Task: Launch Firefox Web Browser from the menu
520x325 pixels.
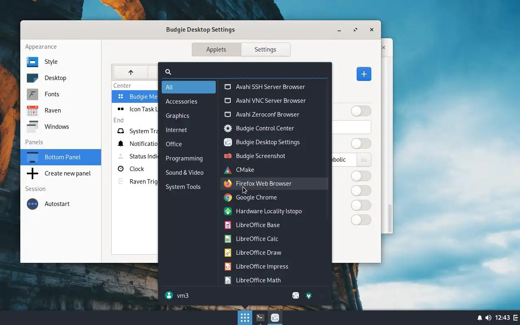Action: [274, 184]
